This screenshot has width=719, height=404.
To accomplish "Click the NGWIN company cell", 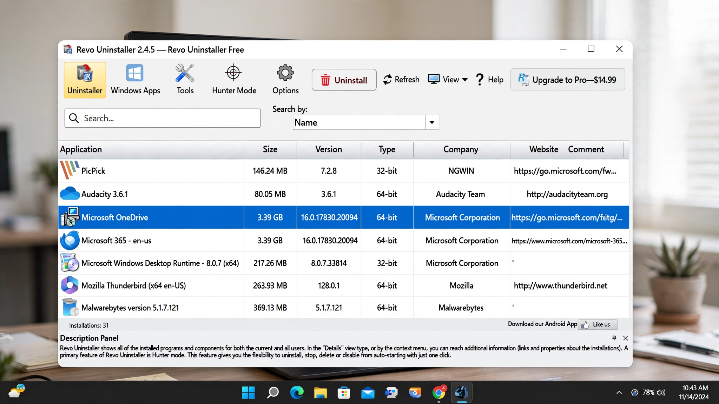I will (461, 171).
